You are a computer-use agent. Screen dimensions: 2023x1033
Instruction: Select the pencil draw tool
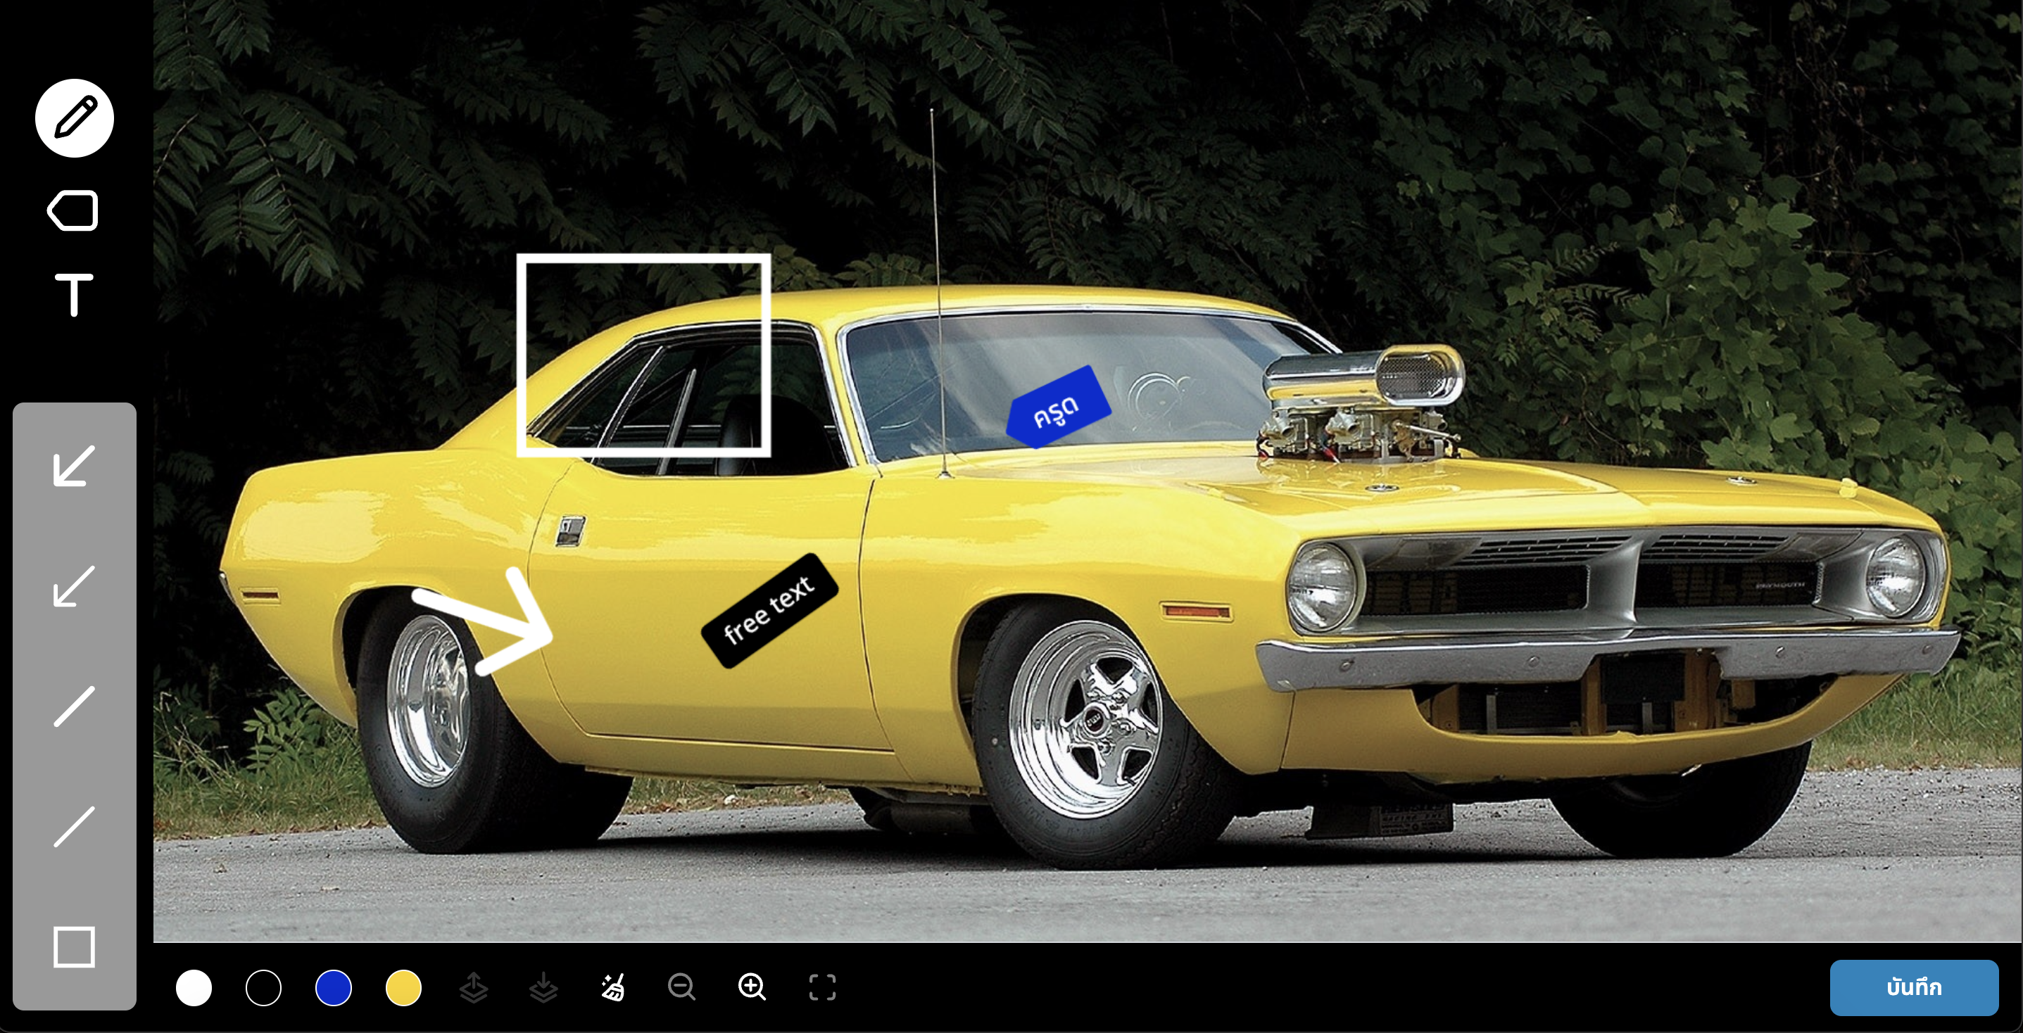point(75,118)
